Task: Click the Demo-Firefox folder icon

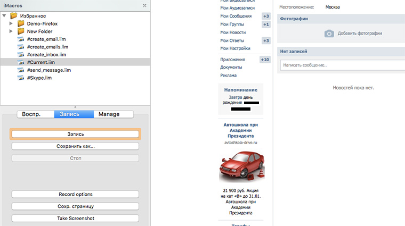Action: [21, 24]
